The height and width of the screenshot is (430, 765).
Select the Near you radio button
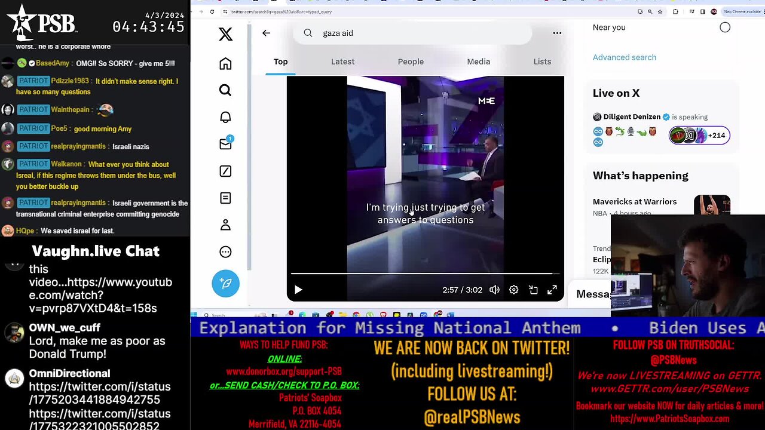point(725,27)
